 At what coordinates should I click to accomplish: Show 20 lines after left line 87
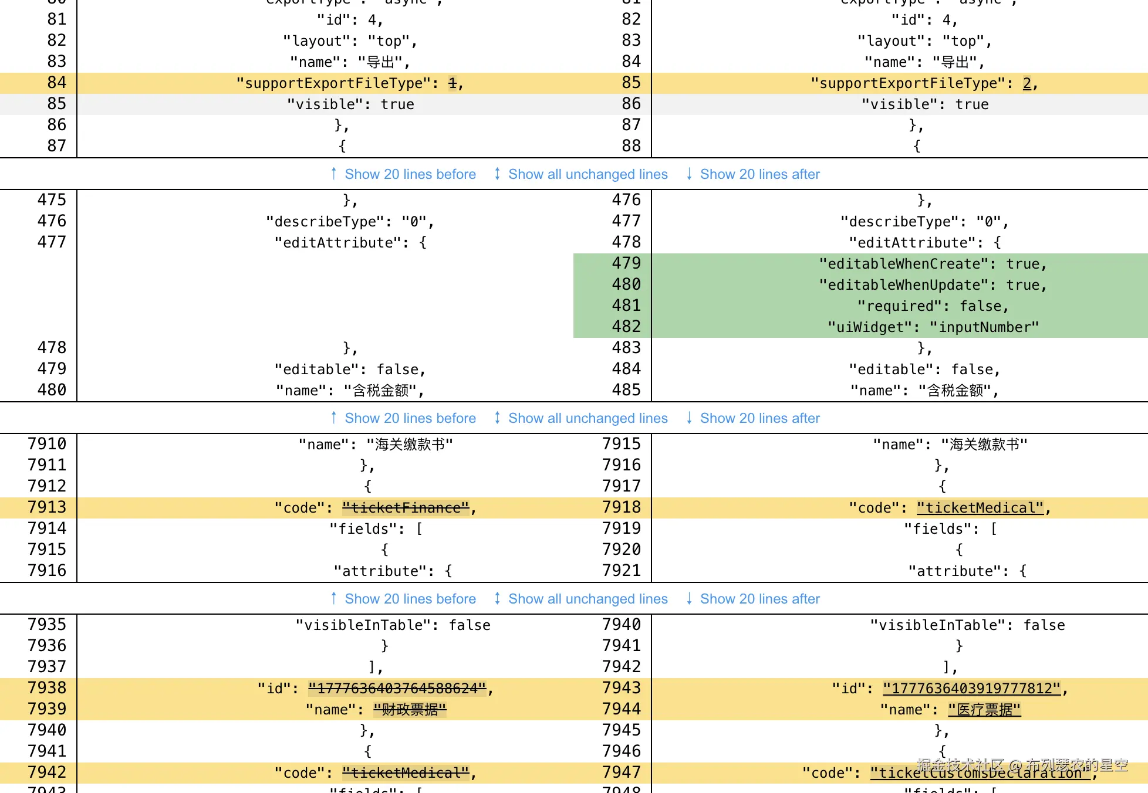pyautogui.click(x=759, y=174)
